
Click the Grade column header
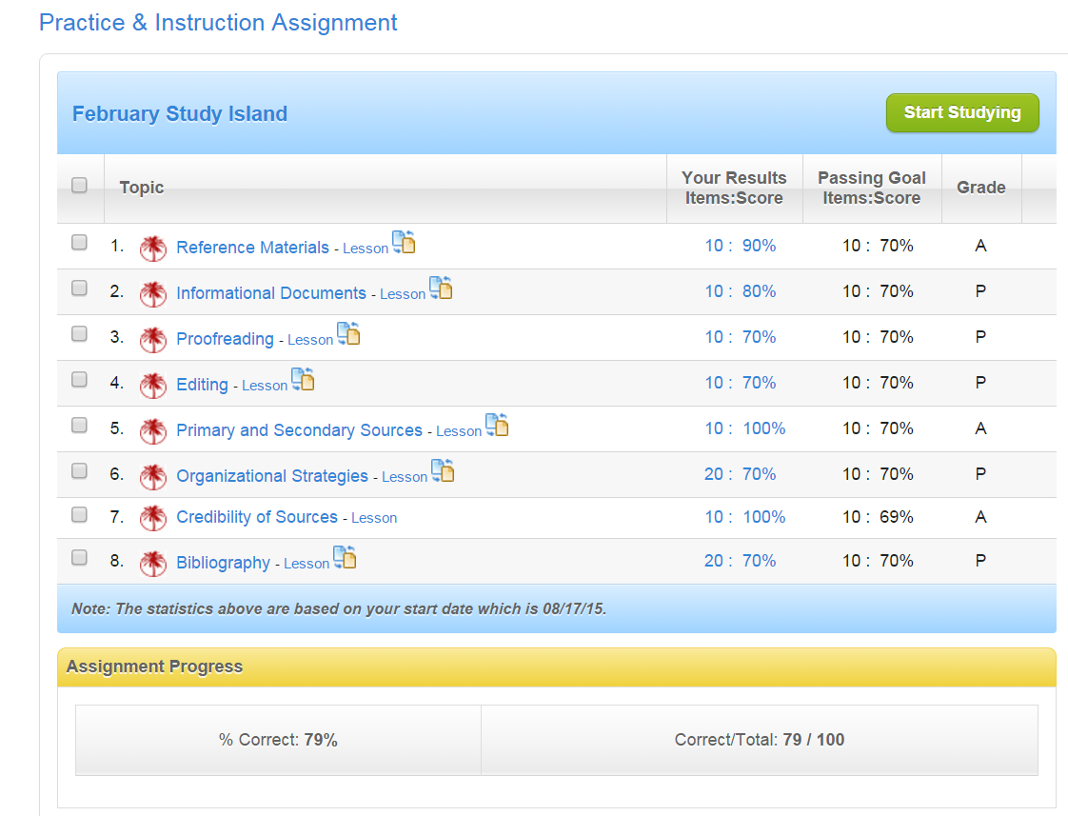(x=980, y=188)
